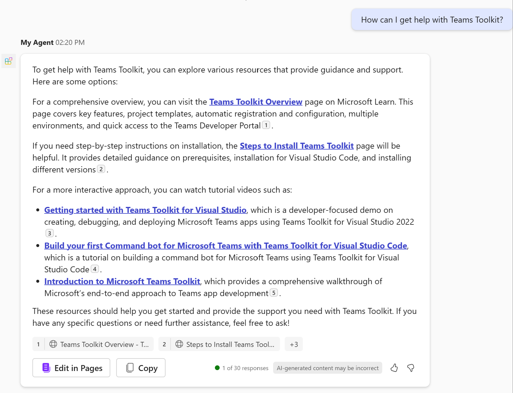513x393 pixels.
Task: Click citation marker 5 after app development
Action: pos(274,293)
